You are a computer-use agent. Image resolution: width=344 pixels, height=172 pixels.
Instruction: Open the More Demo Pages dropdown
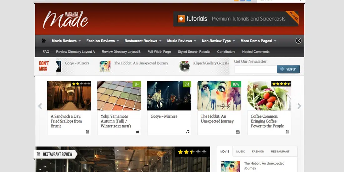pyautogui.click(x=258, y=41)
